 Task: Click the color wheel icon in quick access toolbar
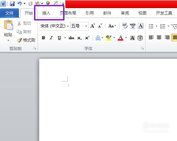tap(48, 3)
